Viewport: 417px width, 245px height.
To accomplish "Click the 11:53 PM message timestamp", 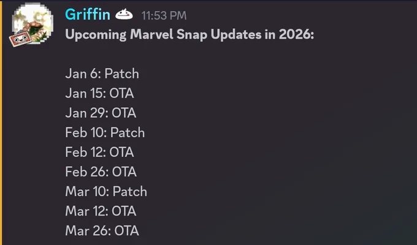I will [x=164, y=16].
